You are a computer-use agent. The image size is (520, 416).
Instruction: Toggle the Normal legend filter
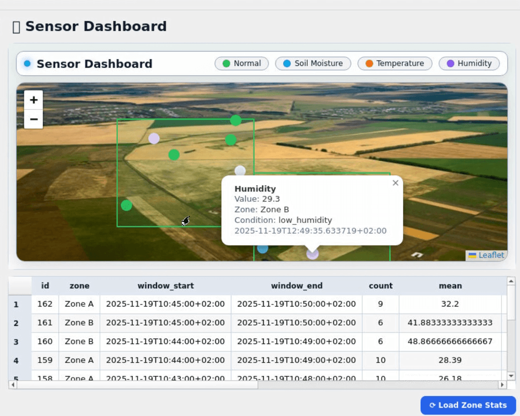242,63
